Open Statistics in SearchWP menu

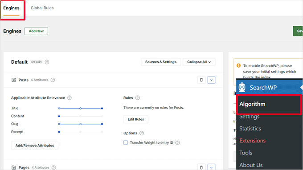click(250, 129)
